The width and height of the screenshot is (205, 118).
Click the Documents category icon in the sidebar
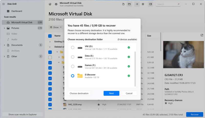click(8, 45)
